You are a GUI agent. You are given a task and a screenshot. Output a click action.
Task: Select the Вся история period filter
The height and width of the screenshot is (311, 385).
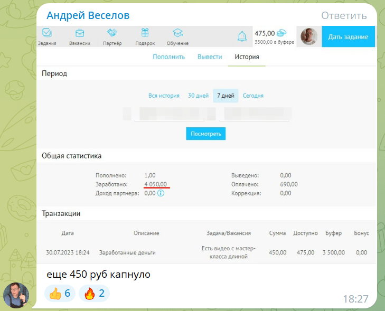164,96
